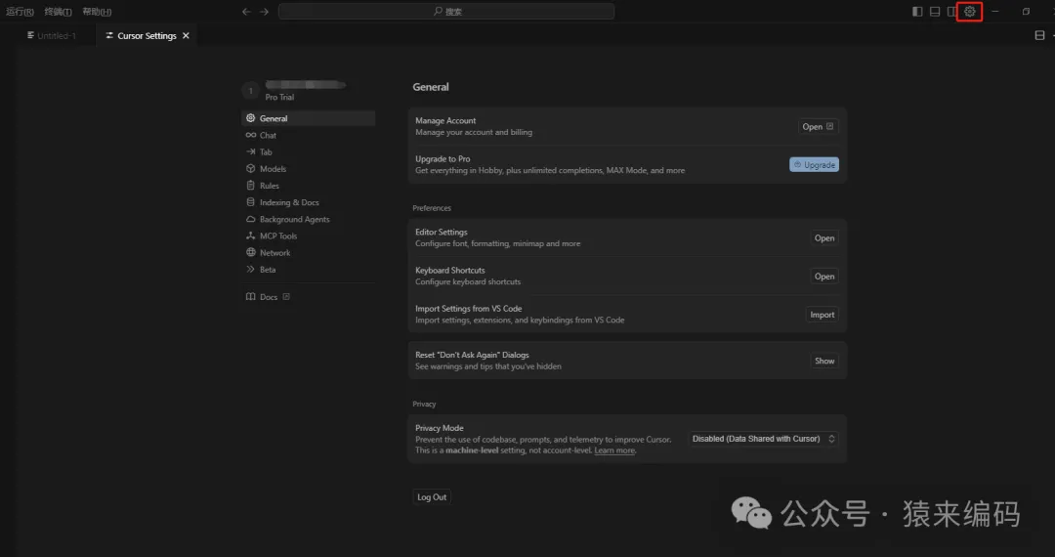
Task: Minimize the Cursor window
Action: click(995, 12)
